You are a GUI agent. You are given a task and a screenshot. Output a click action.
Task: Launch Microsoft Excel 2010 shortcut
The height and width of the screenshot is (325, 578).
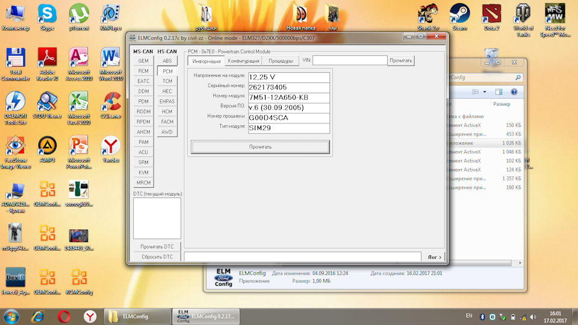pyautogui.click(x=79, y=108)
